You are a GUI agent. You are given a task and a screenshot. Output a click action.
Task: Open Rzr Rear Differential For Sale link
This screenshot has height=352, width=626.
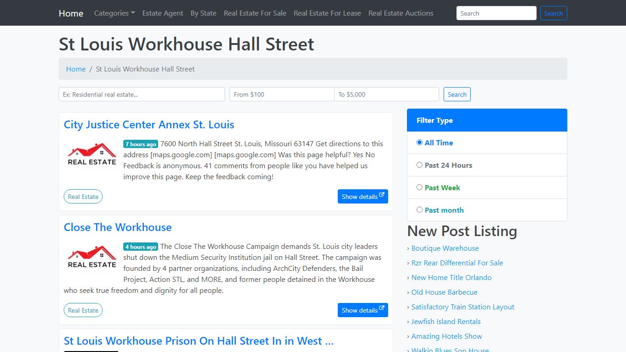[457, 263]
